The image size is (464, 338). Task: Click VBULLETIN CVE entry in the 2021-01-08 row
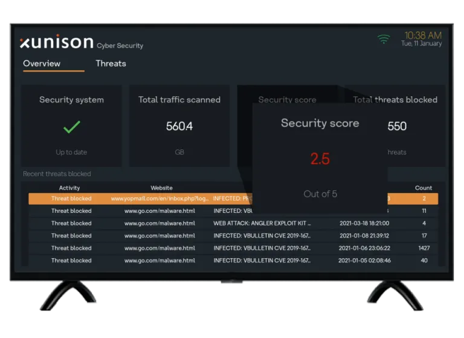pyautogui.click(x=262, y=236)
